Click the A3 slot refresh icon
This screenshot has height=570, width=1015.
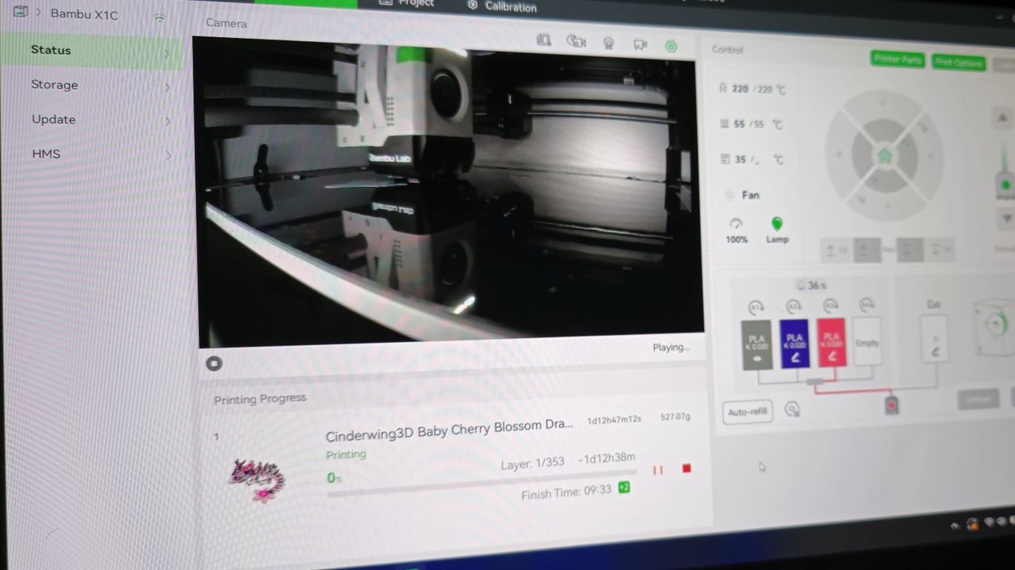click(830, 306)
